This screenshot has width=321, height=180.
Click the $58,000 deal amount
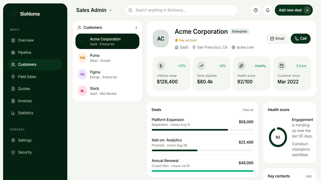pos(246,122)
